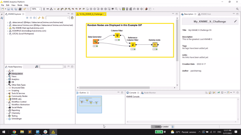The image size is (241, 135).
Task: Open the File menu
Action: (2, 5)
